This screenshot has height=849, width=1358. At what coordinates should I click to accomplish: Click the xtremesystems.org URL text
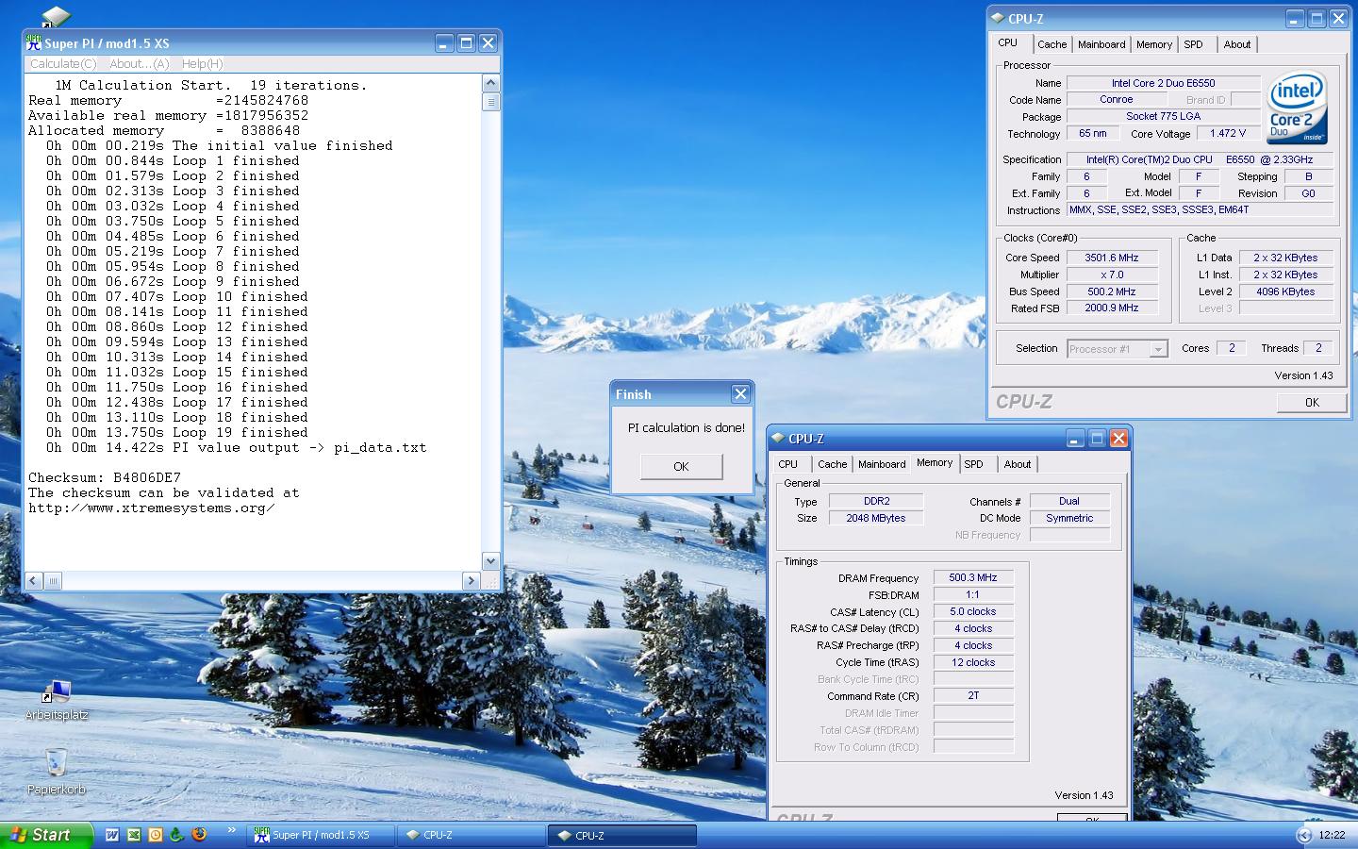click(151, 508)
